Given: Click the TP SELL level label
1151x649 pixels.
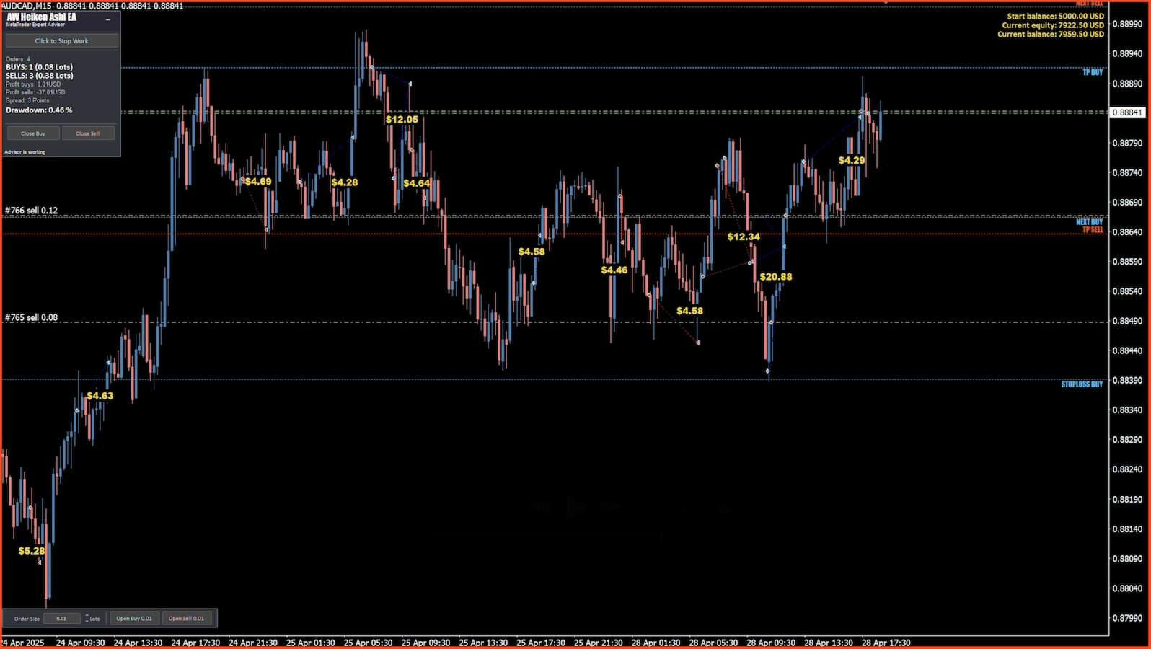Looking at the screenshot, I should [1093, 230].
